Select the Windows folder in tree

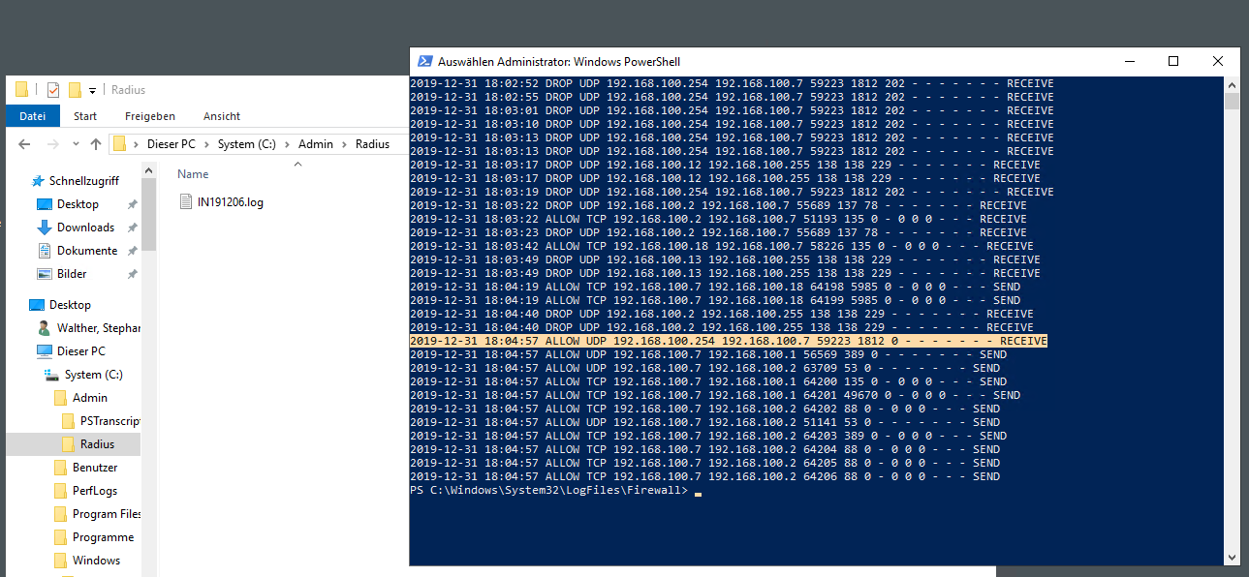[96, 561]
